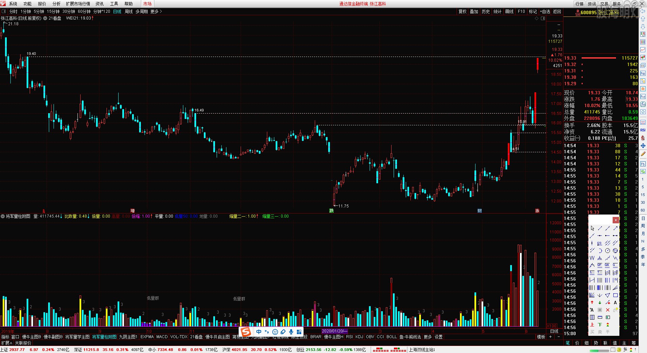Add sub-chart window with + button
Screen dimensions: 647x353
(x=551, y=337)
